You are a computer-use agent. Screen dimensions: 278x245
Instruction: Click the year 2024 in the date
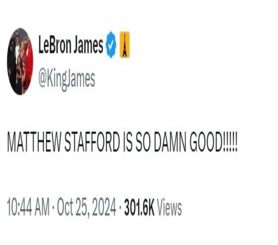[x=104, y=207]
